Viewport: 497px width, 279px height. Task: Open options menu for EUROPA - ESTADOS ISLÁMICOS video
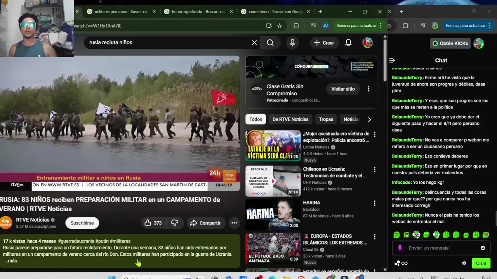tap(374, 237)
